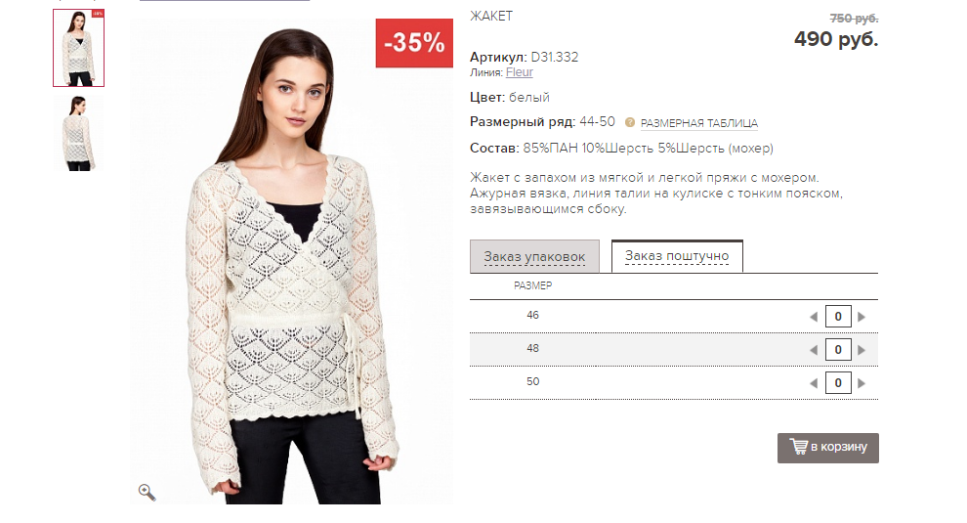Viewport: 967px width, 523px height.
Task: Select the Заказ поштучно tab
Action: (x=677, y=256)
